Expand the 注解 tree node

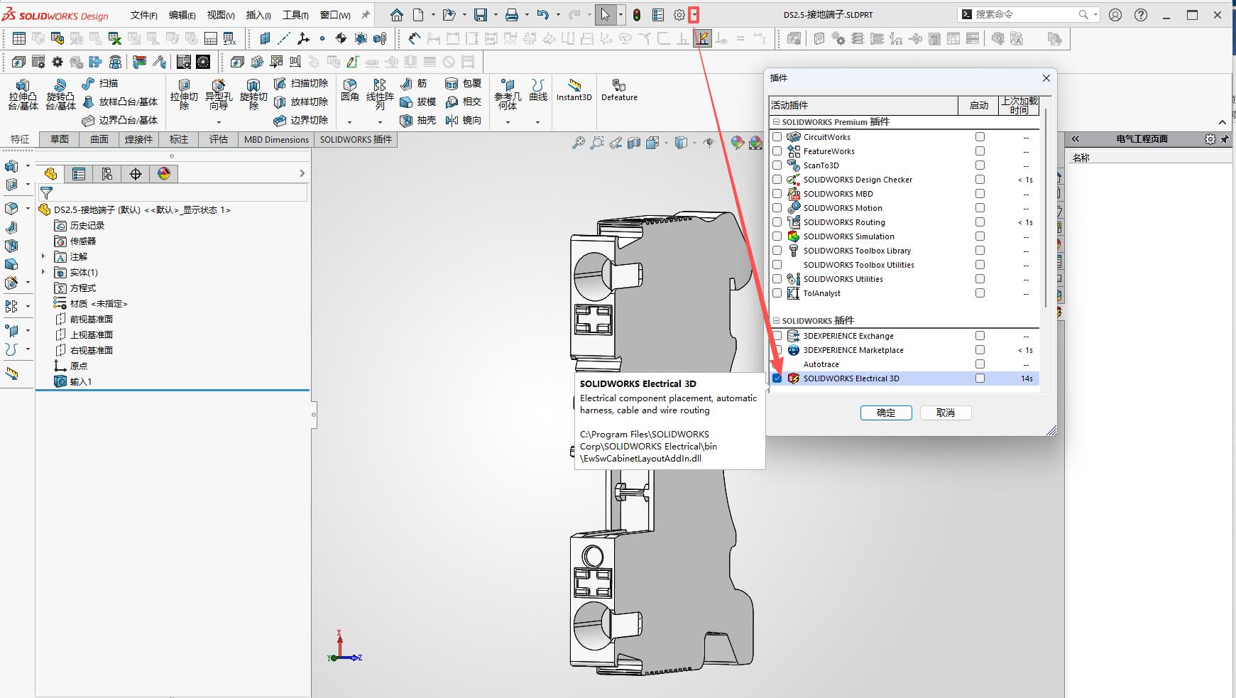43,256
